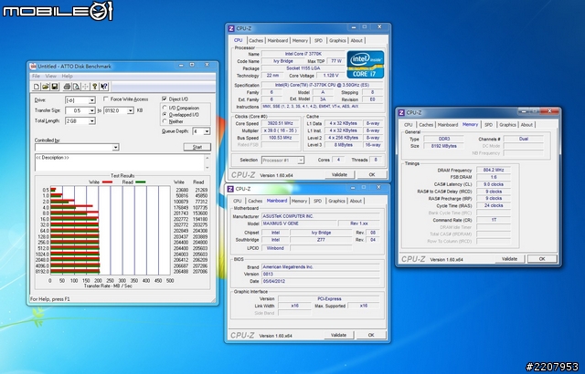Click the Size value 8192 MBytes
This screenshot has width=585, height=374.
click(x=444, y=146)
